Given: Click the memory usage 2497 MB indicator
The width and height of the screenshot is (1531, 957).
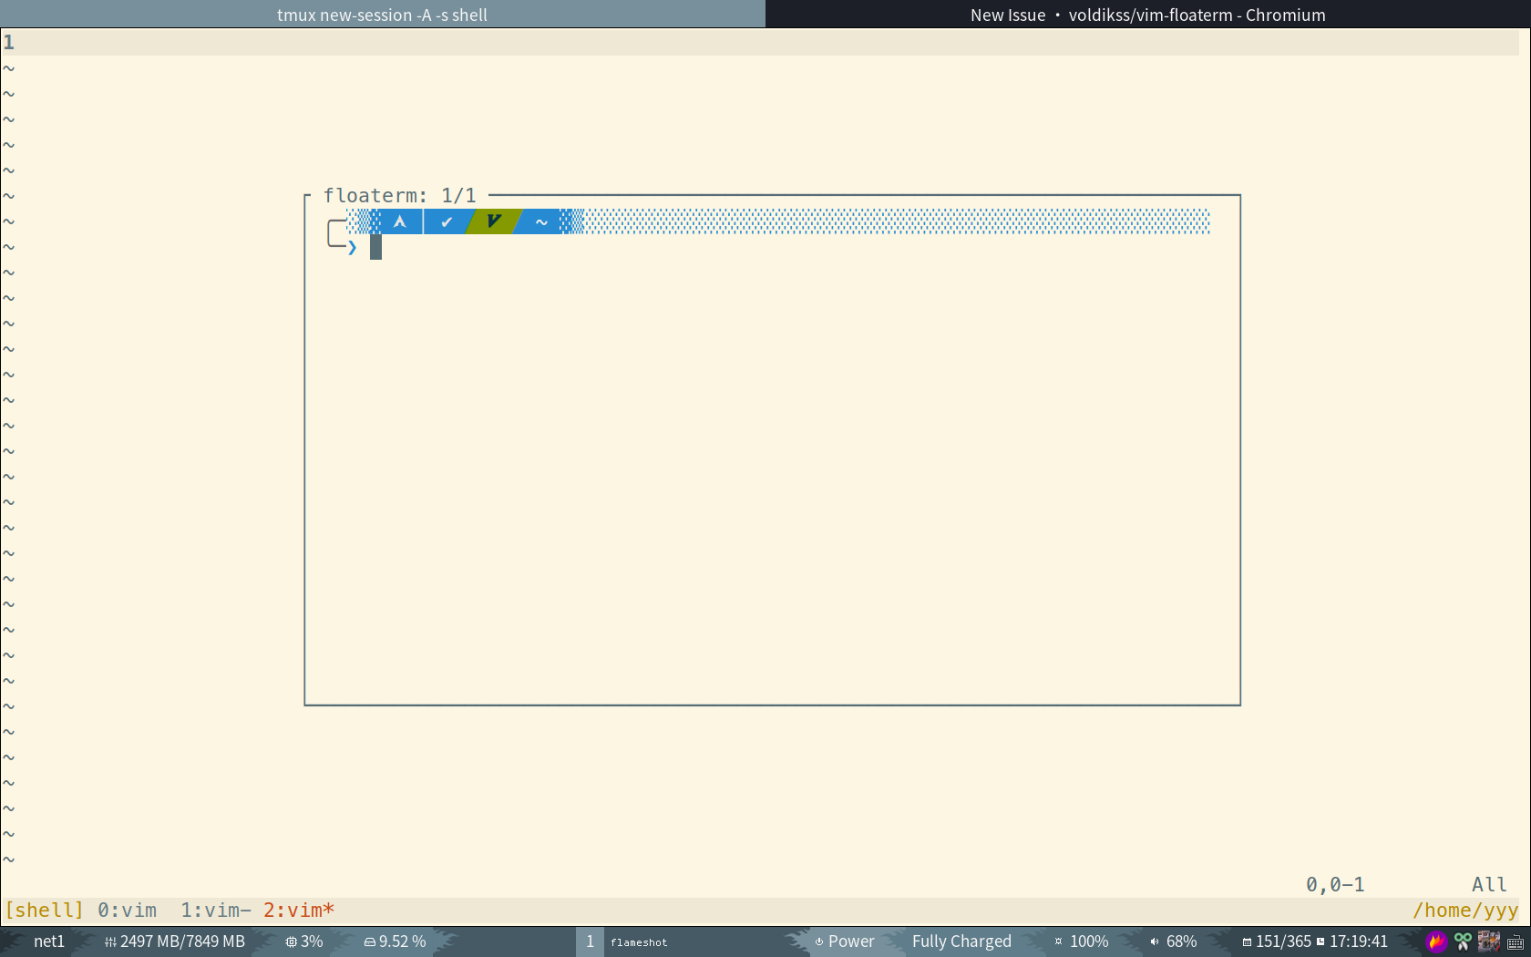Looking at the screenshot, I should 175,942.
